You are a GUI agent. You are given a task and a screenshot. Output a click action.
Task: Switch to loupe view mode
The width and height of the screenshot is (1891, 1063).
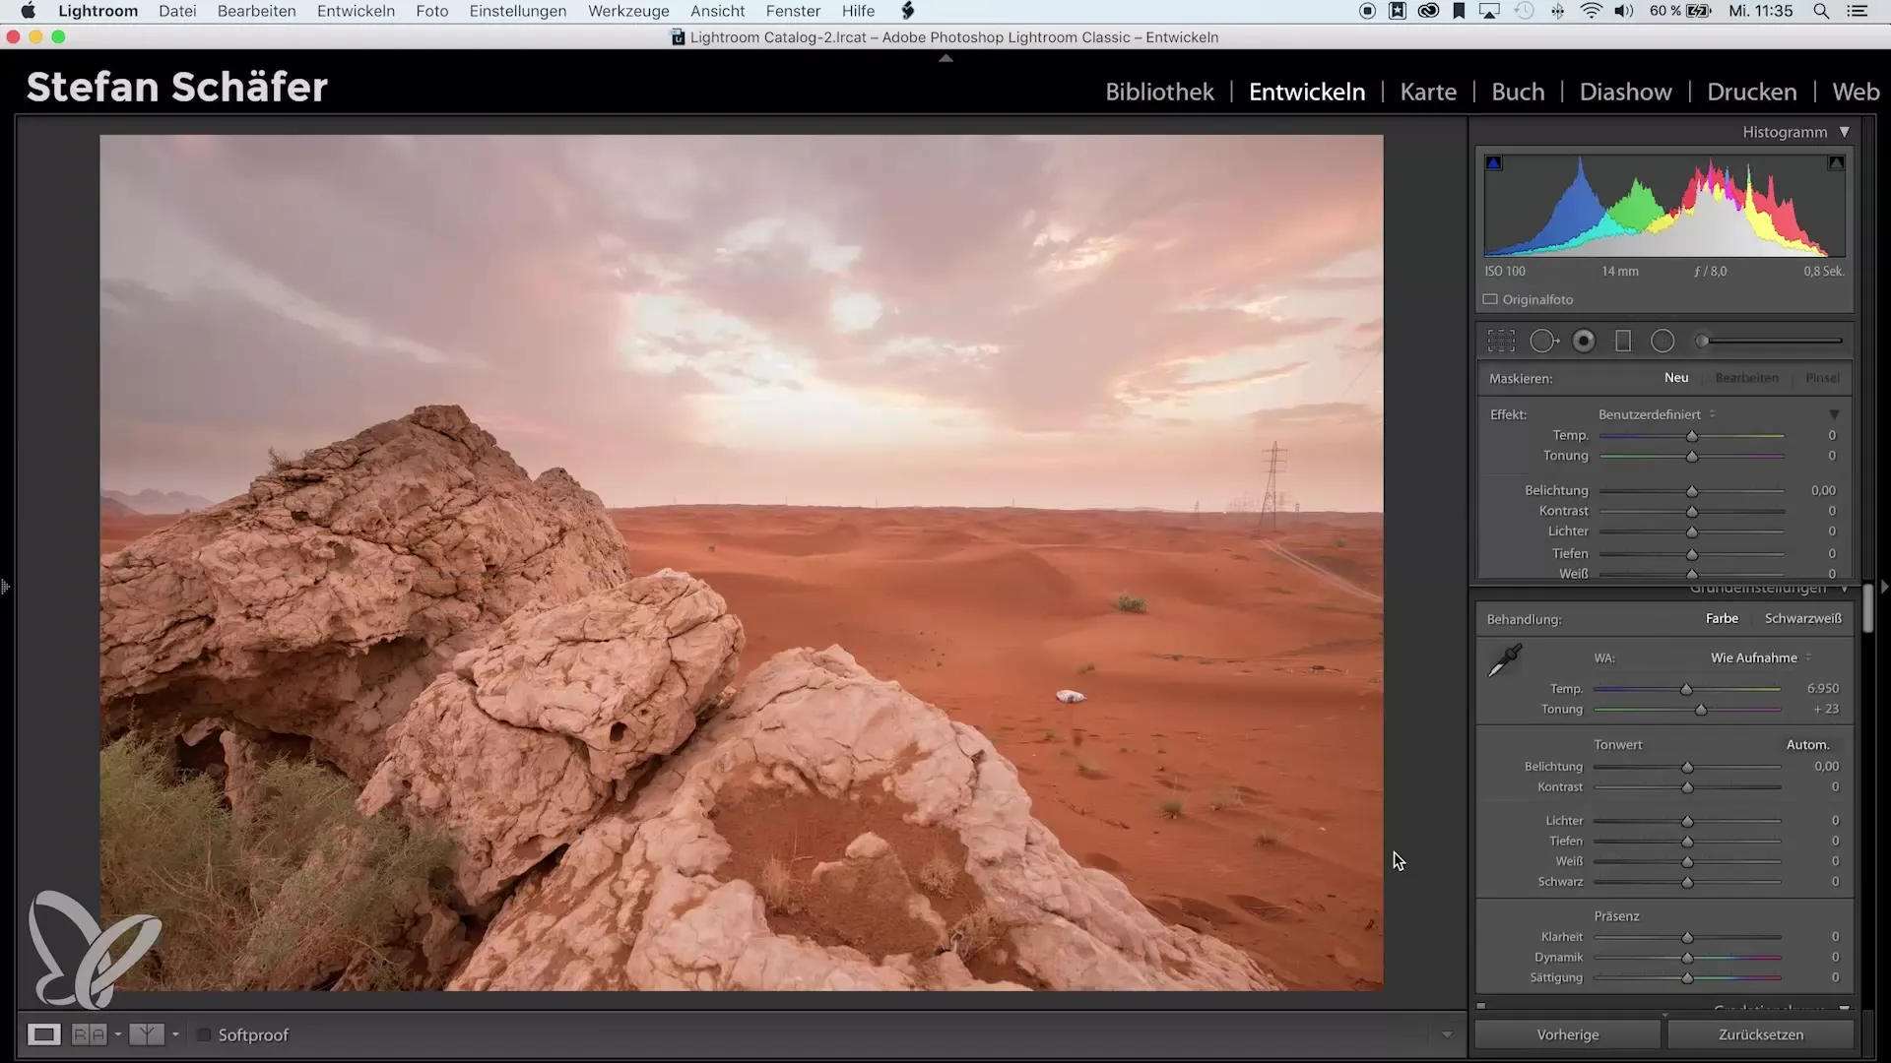(43, 1034)
